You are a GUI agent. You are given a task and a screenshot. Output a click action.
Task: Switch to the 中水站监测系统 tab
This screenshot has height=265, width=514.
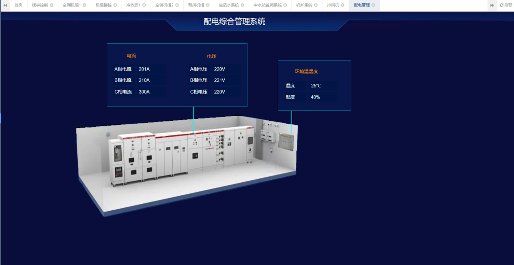click(x=267, y=5)
